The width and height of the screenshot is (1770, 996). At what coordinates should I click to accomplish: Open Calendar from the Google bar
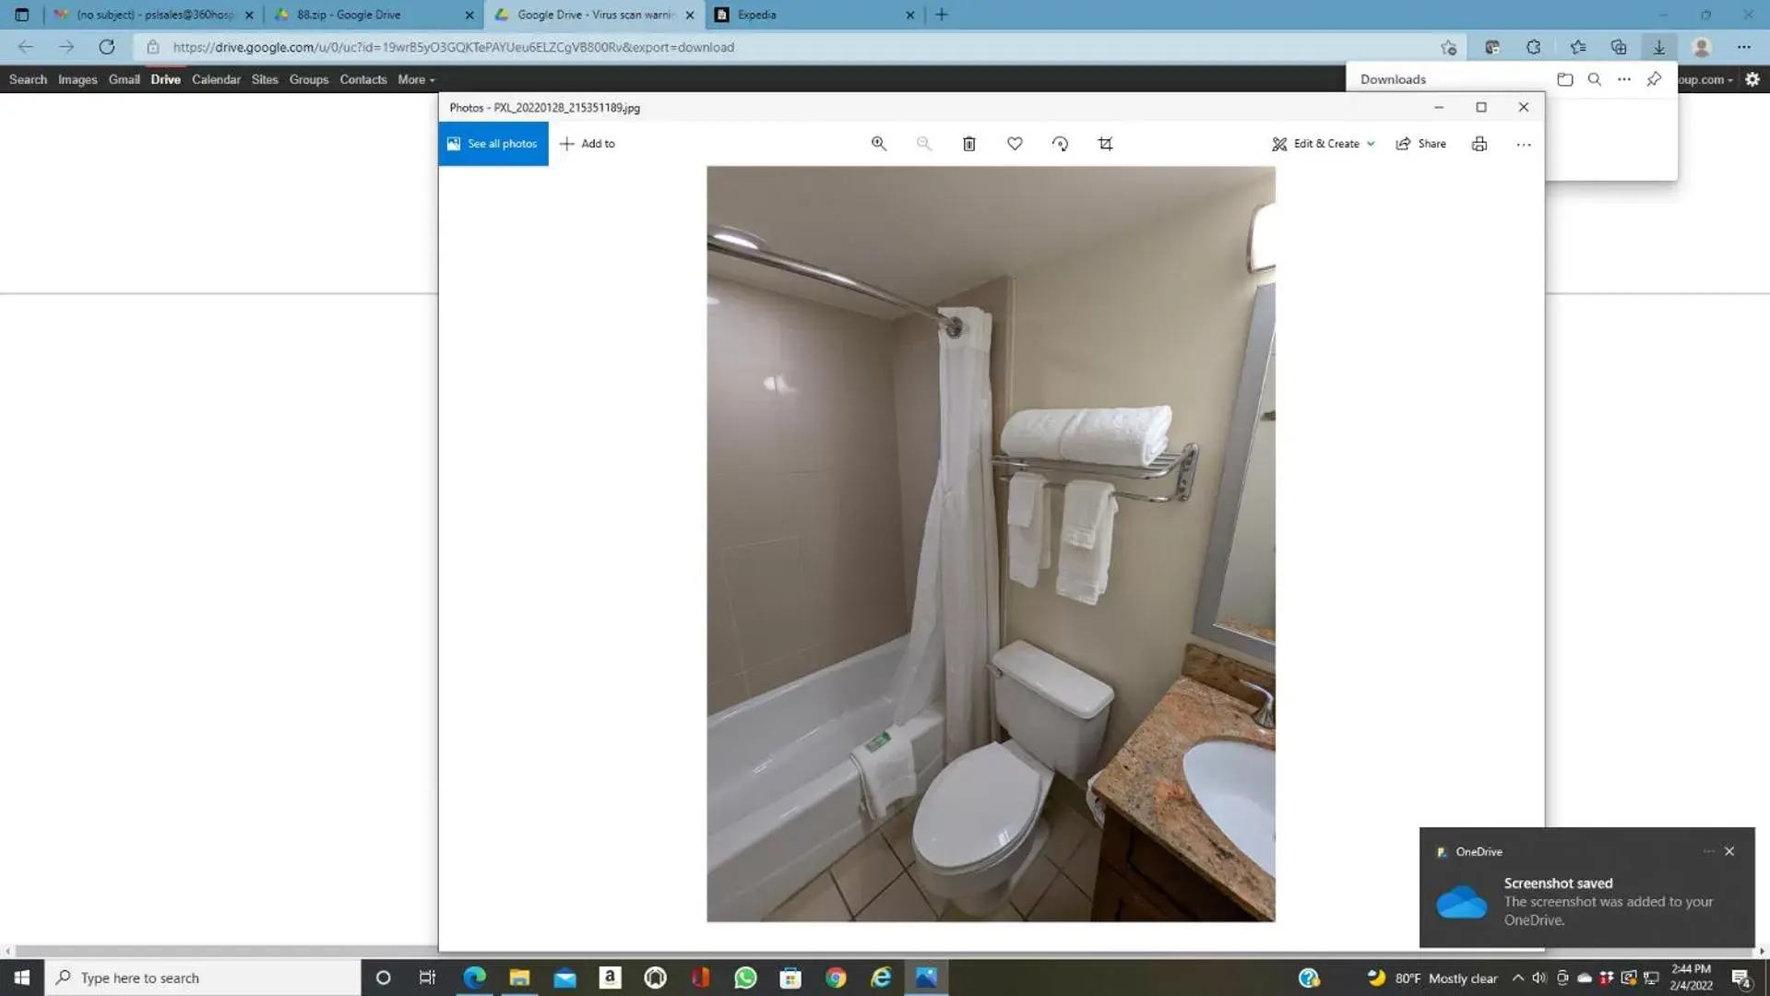(x=216, y=79)
